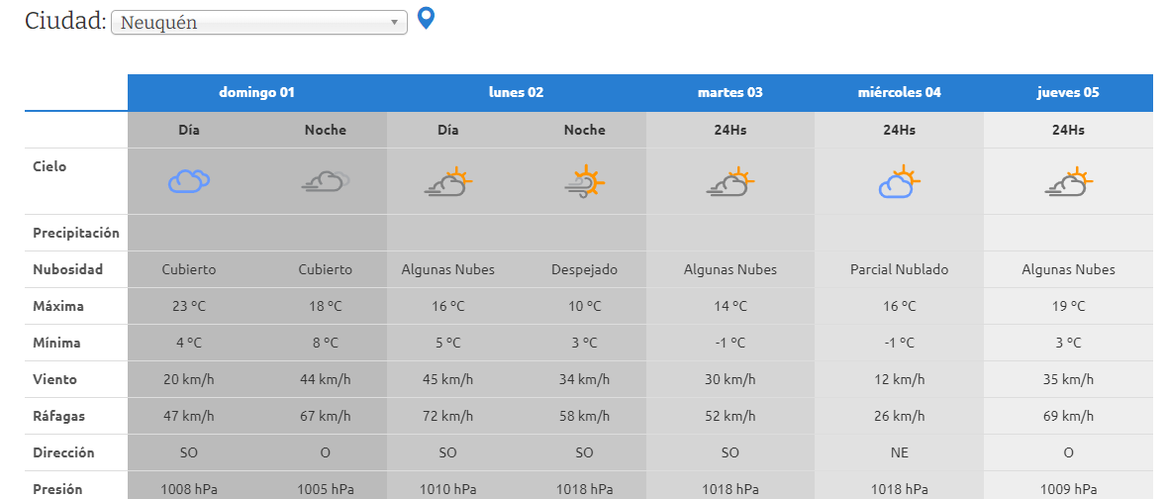The image size is (1166, 499).
Task: Select the miércoles 04 column header
Action: pos(899,93)
